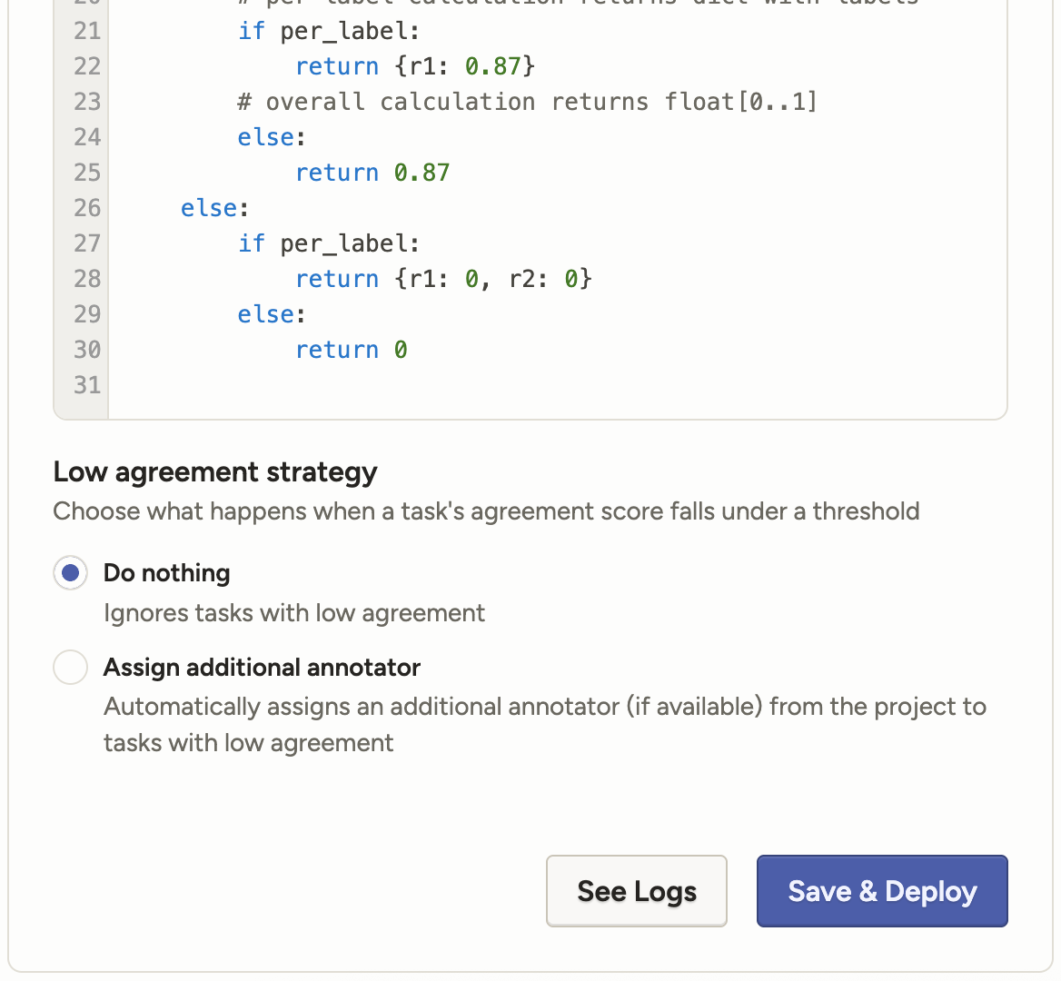The image size is (1061, 981).
Task: Click "if per_label:" on line 27
Action: [329, 243]
